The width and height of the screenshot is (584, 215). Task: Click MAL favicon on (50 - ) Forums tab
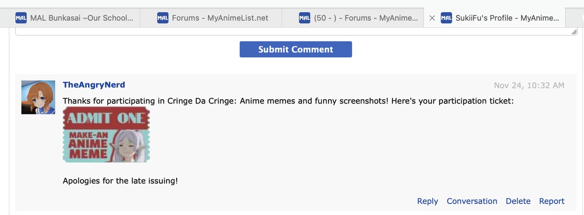(305, 18)
